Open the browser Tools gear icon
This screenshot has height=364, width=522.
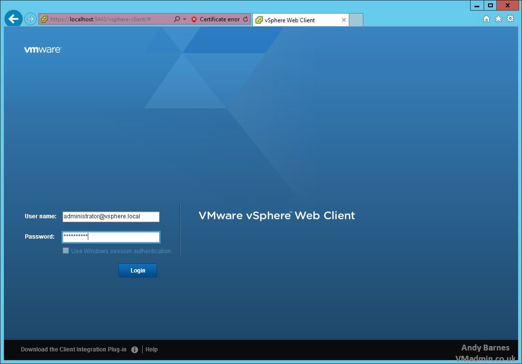510,19
